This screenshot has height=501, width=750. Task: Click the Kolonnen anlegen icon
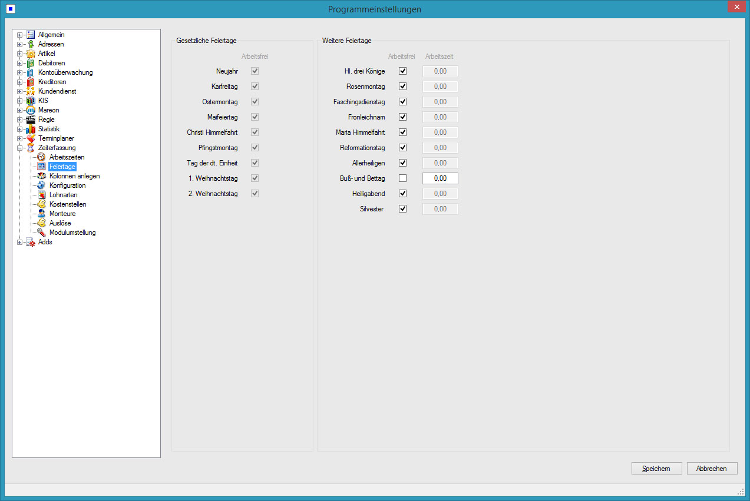point(41,176)
